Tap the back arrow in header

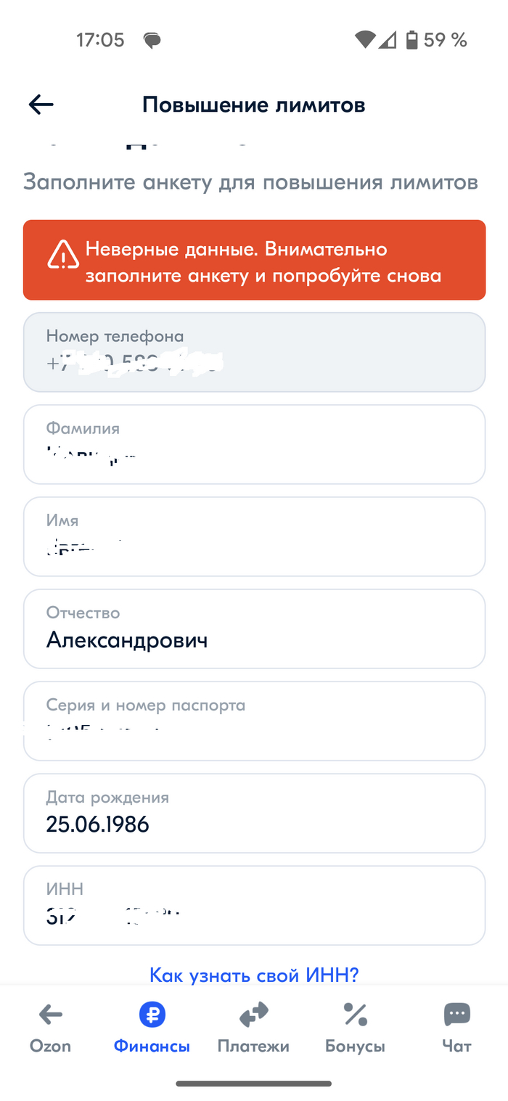(41, 105)
